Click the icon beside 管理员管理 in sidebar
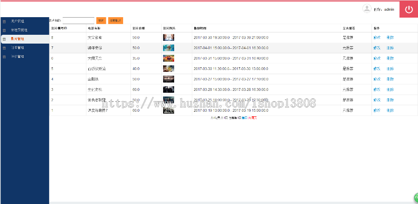Image resolution: width=418 pixels, height=204 pixels. tap(4, 30)
